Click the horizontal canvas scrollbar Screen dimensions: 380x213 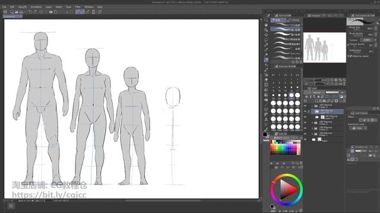[x=162, y=201]
